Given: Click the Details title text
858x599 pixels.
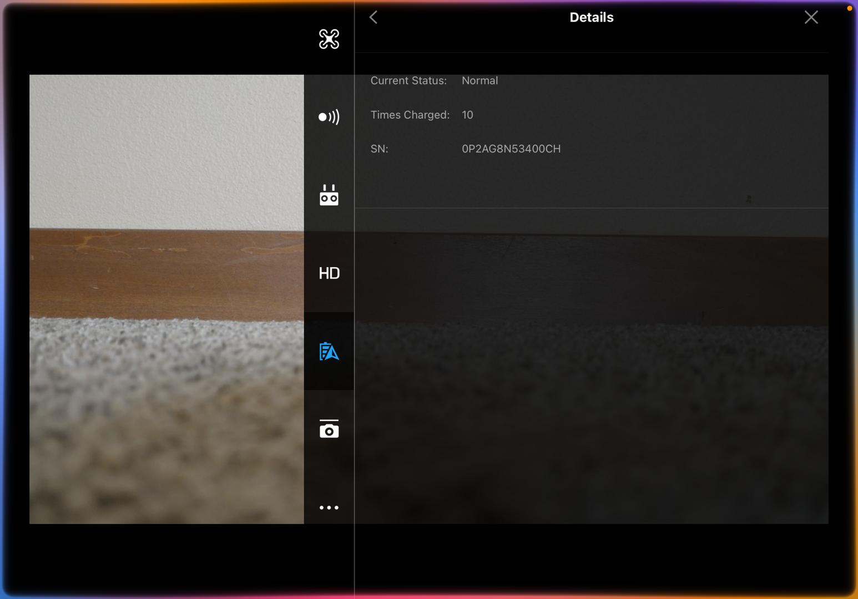Looking at the screenshot, I should click(592, 17).
